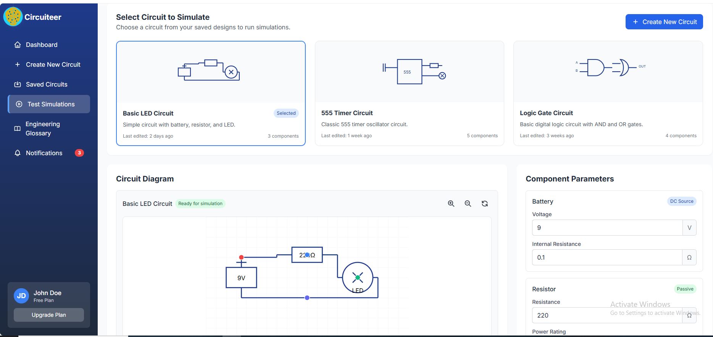Select Create New Circuit in sidebar
This screenshot has width=713, height=337.
[53, 64]
